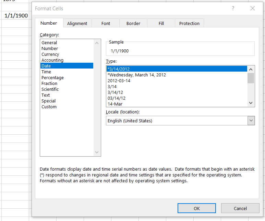Go to the Border tab
This screenshot has height=221, width=265.
pyautogui.click(x=133, y=23)
